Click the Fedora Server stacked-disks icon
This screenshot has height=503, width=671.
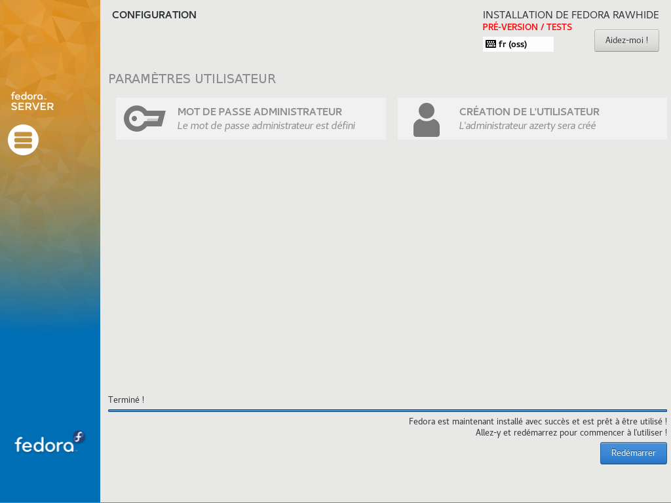[x=23, y=140]
